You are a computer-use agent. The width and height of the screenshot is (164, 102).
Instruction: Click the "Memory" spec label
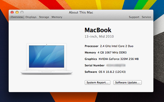(x=90, y=52)
